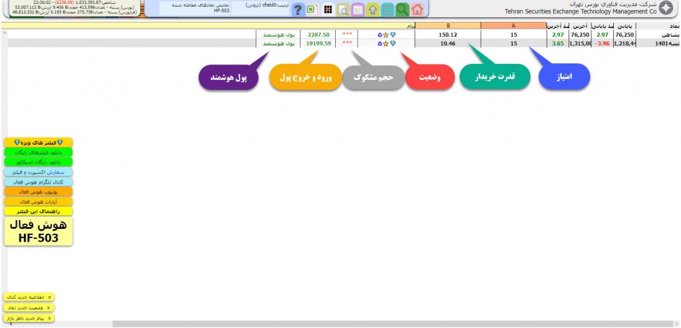Sort by column A header
681x328 pixels.
(513, 26)
